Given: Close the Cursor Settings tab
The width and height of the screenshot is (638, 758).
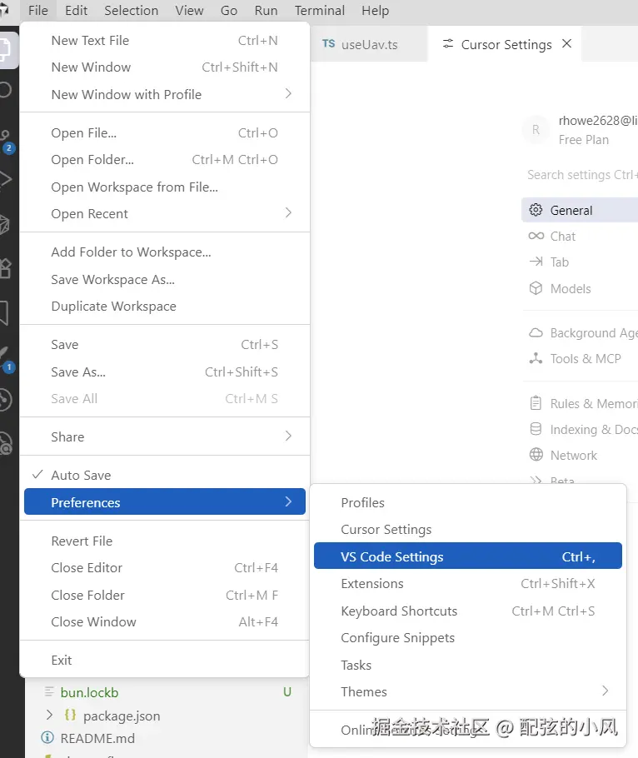Looking at the screenshot, I should tap(567, 44).
